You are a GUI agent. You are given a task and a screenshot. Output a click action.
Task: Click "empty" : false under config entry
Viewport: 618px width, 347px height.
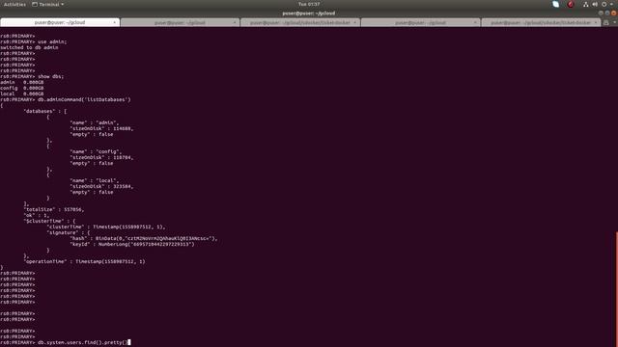pyautogui.click(x=92, y=163)
